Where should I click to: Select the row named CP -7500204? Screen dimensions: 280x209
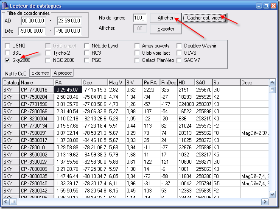pyautogui.click(x=37, y=97)
